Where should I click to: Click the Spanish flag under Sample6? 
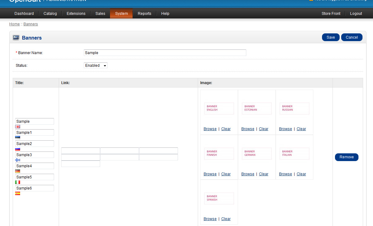tap(18, 193)
